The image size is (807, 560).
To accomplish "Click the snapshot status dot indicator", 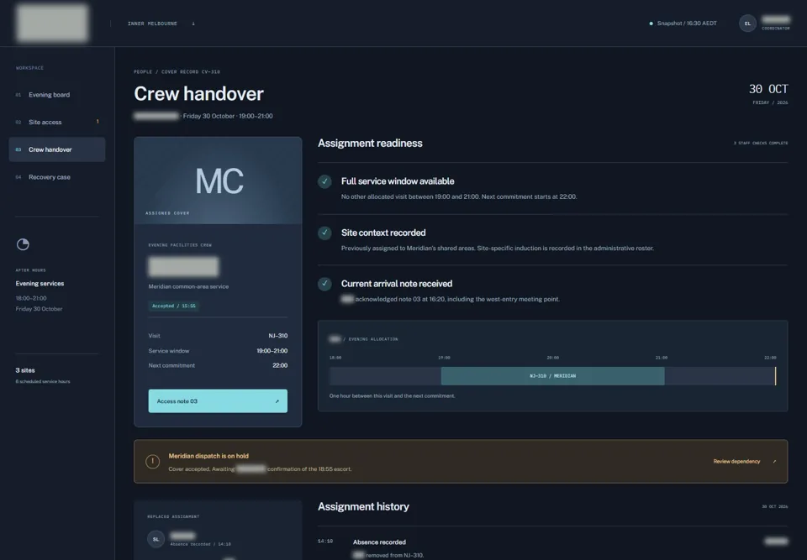I will click(651, 24).
